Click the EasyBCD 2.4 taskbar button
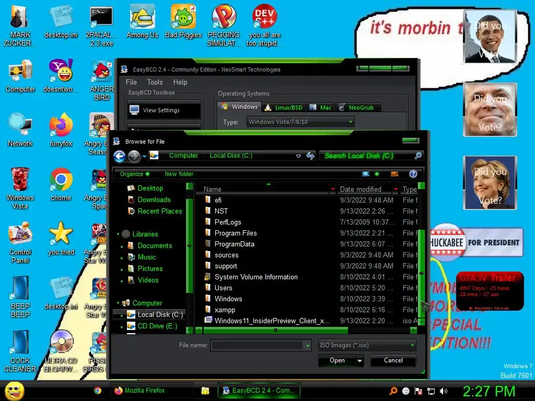535x401 pixels. (259, 391)
